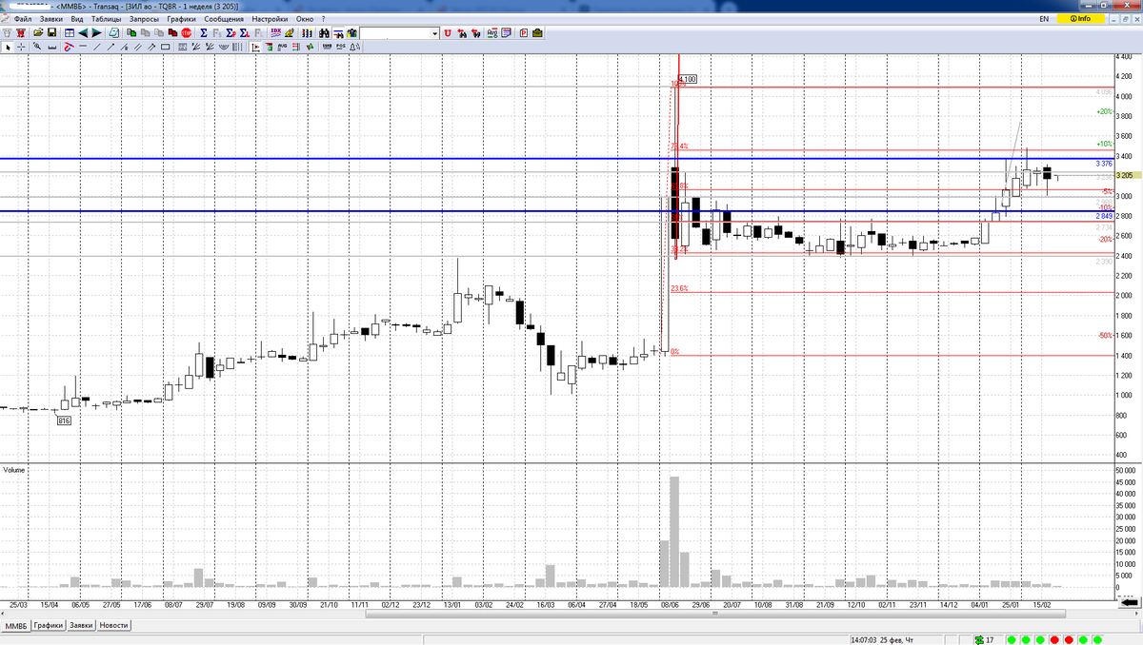Click the 3 376 blue level label

tap(1104, 164)
